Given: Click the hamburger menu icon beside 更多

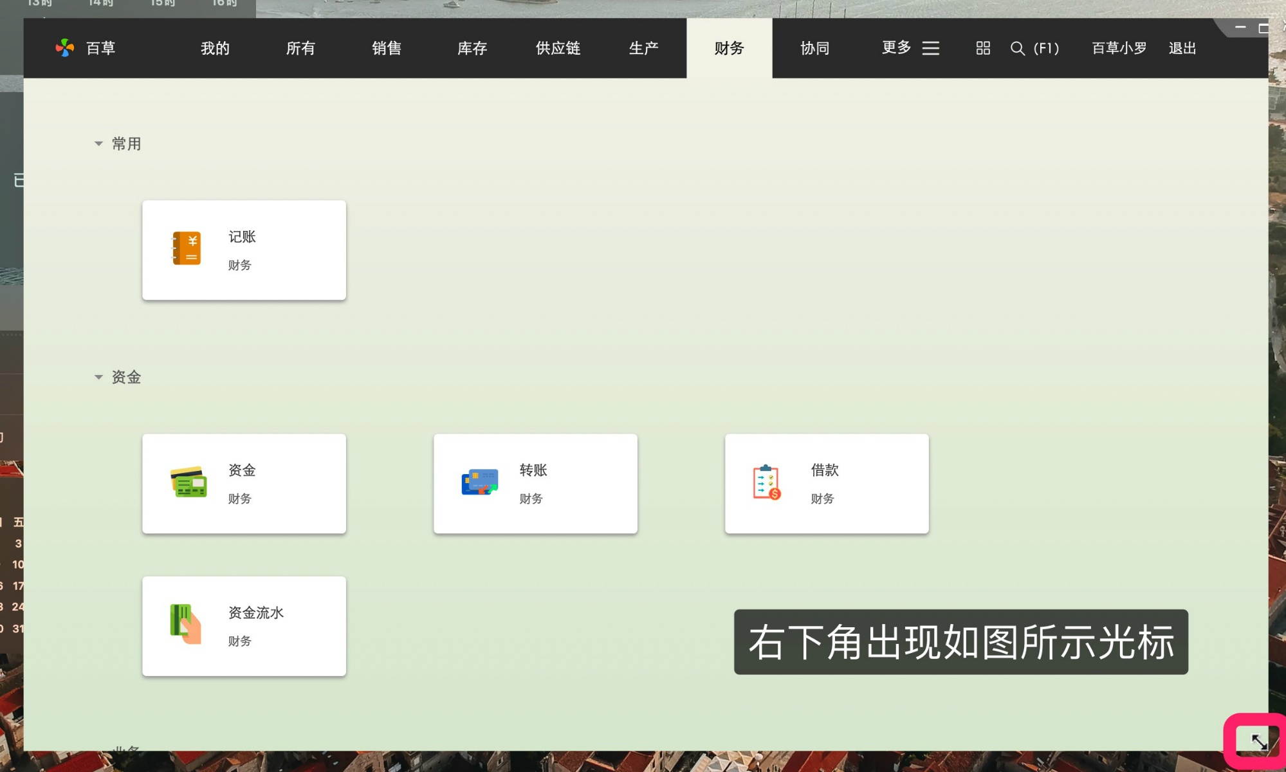Looking at the screenshot, I should pyautogui.click(x=930, y=48).
